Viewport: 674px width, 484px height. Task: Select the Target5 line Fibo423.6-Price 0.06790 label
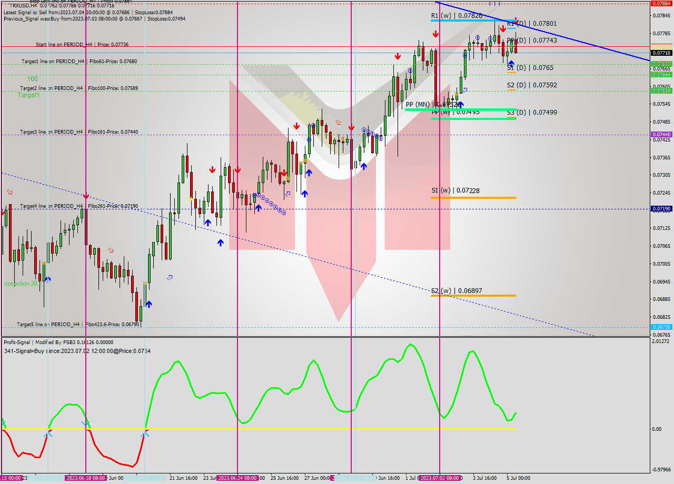click(78, 325)
